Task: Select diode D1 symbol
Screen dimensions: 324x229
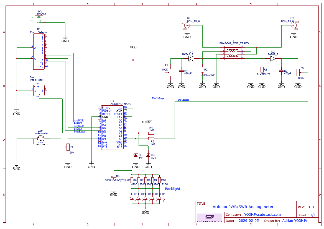Action: [x=191, y=59]
